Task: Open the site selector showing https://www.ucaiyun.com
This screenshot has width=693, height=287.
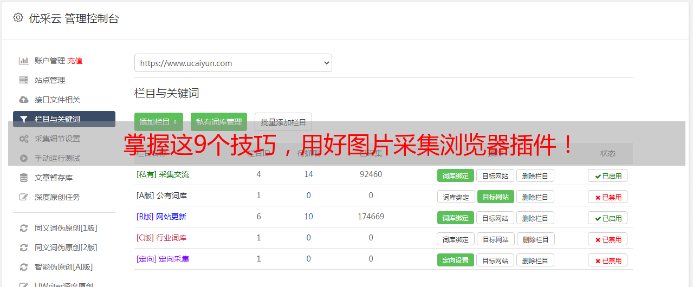Action: [233, 63]
